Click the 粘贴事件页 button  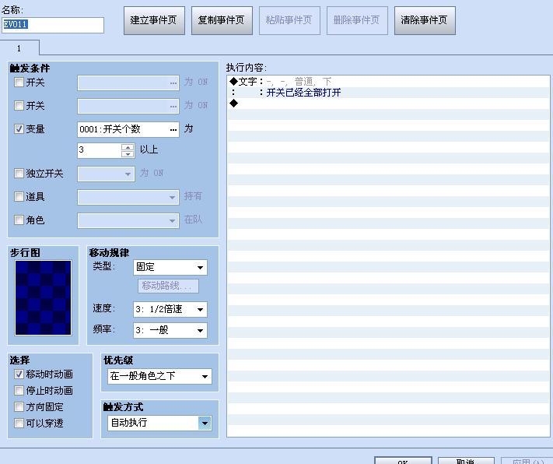click(289, 20)
